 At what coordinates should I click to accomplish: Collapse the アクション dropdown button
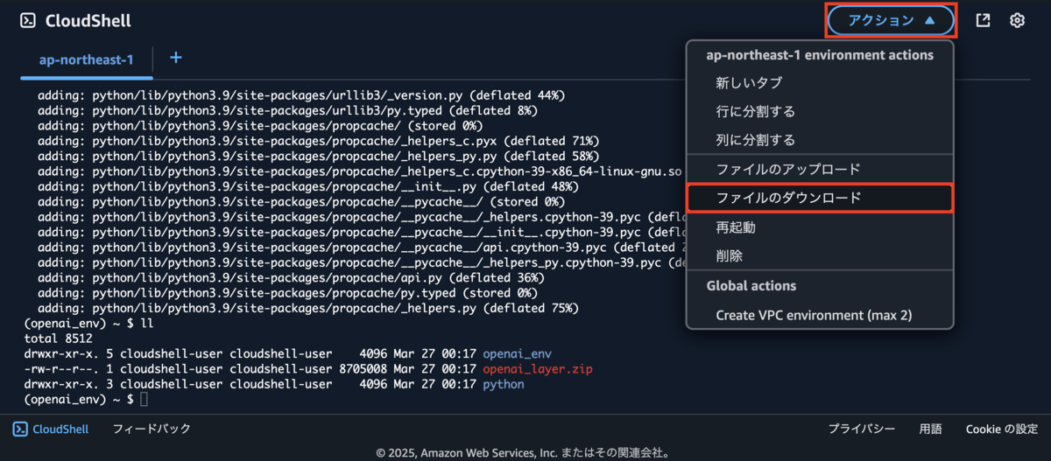pyautogui.click(x=891, y=20)
